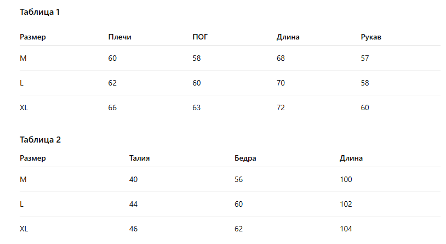Viewport: 446px width, 244px height.
Task: Click the value 100 in the second table
Action: coord(346,179)
